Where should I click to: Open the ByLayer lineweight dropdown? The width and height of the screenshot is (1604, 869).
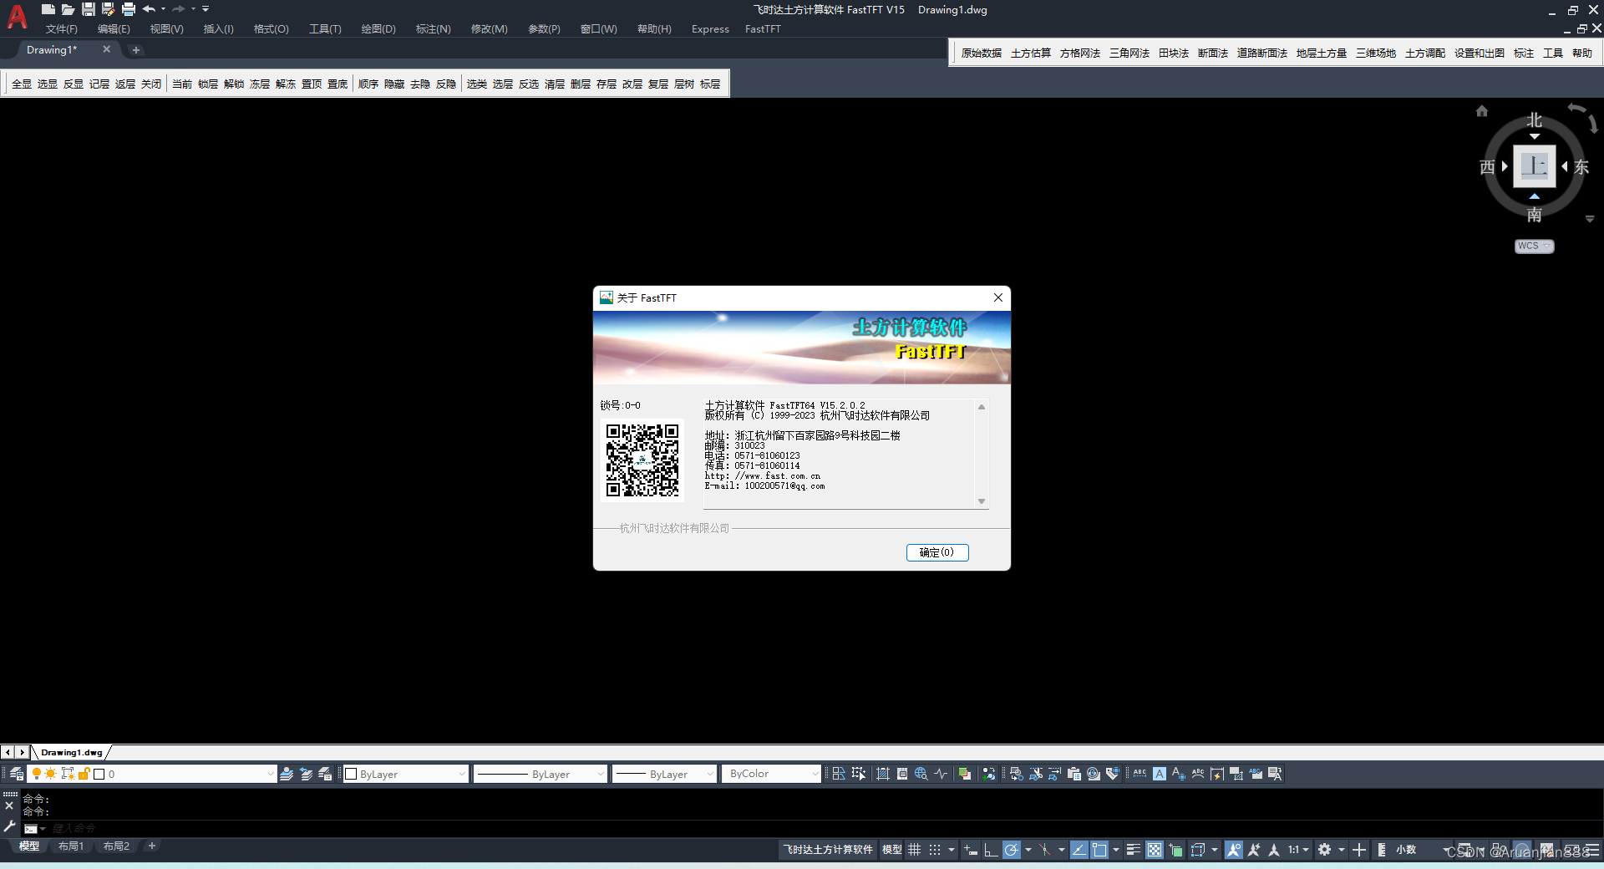664,774
